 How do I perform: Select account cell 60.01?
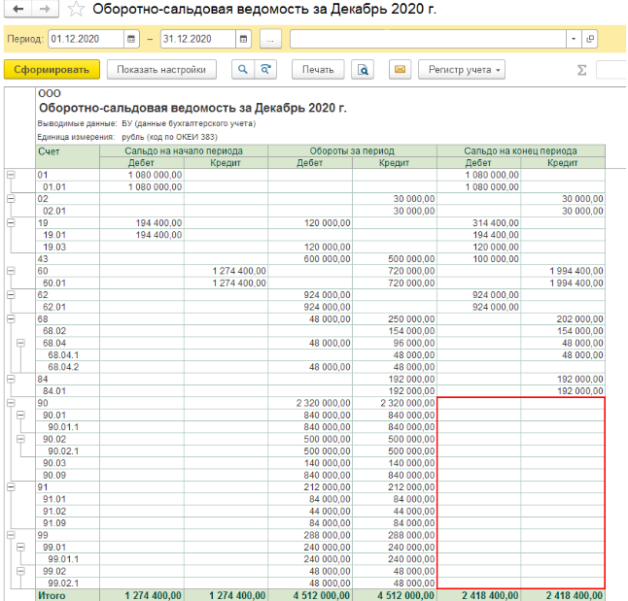click(x=68, y=283)
